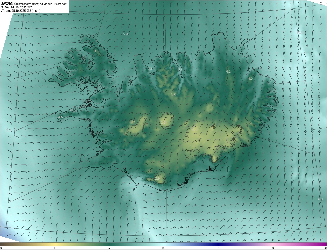Click the '0' tick label on the colour scale
This screenshot has width=327, height=250.
coord(1,248)
